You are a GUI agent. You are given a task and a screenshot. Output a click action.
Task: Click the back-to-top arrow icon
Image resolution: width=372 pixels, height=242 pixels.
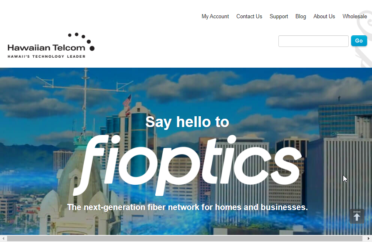(357, 216)
